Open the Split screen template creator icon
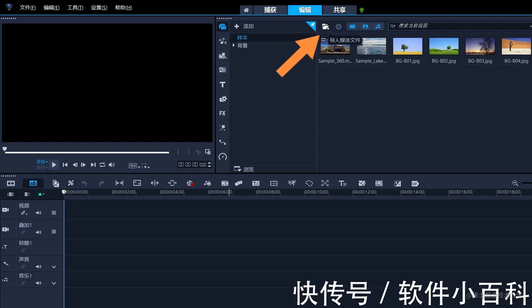This screenshot has width=532, height=308. click(274, 183)
